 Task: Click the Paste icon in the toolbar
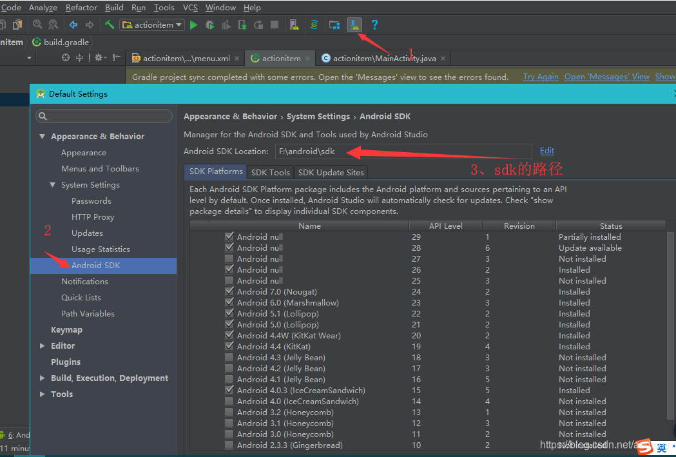(17, 25)
